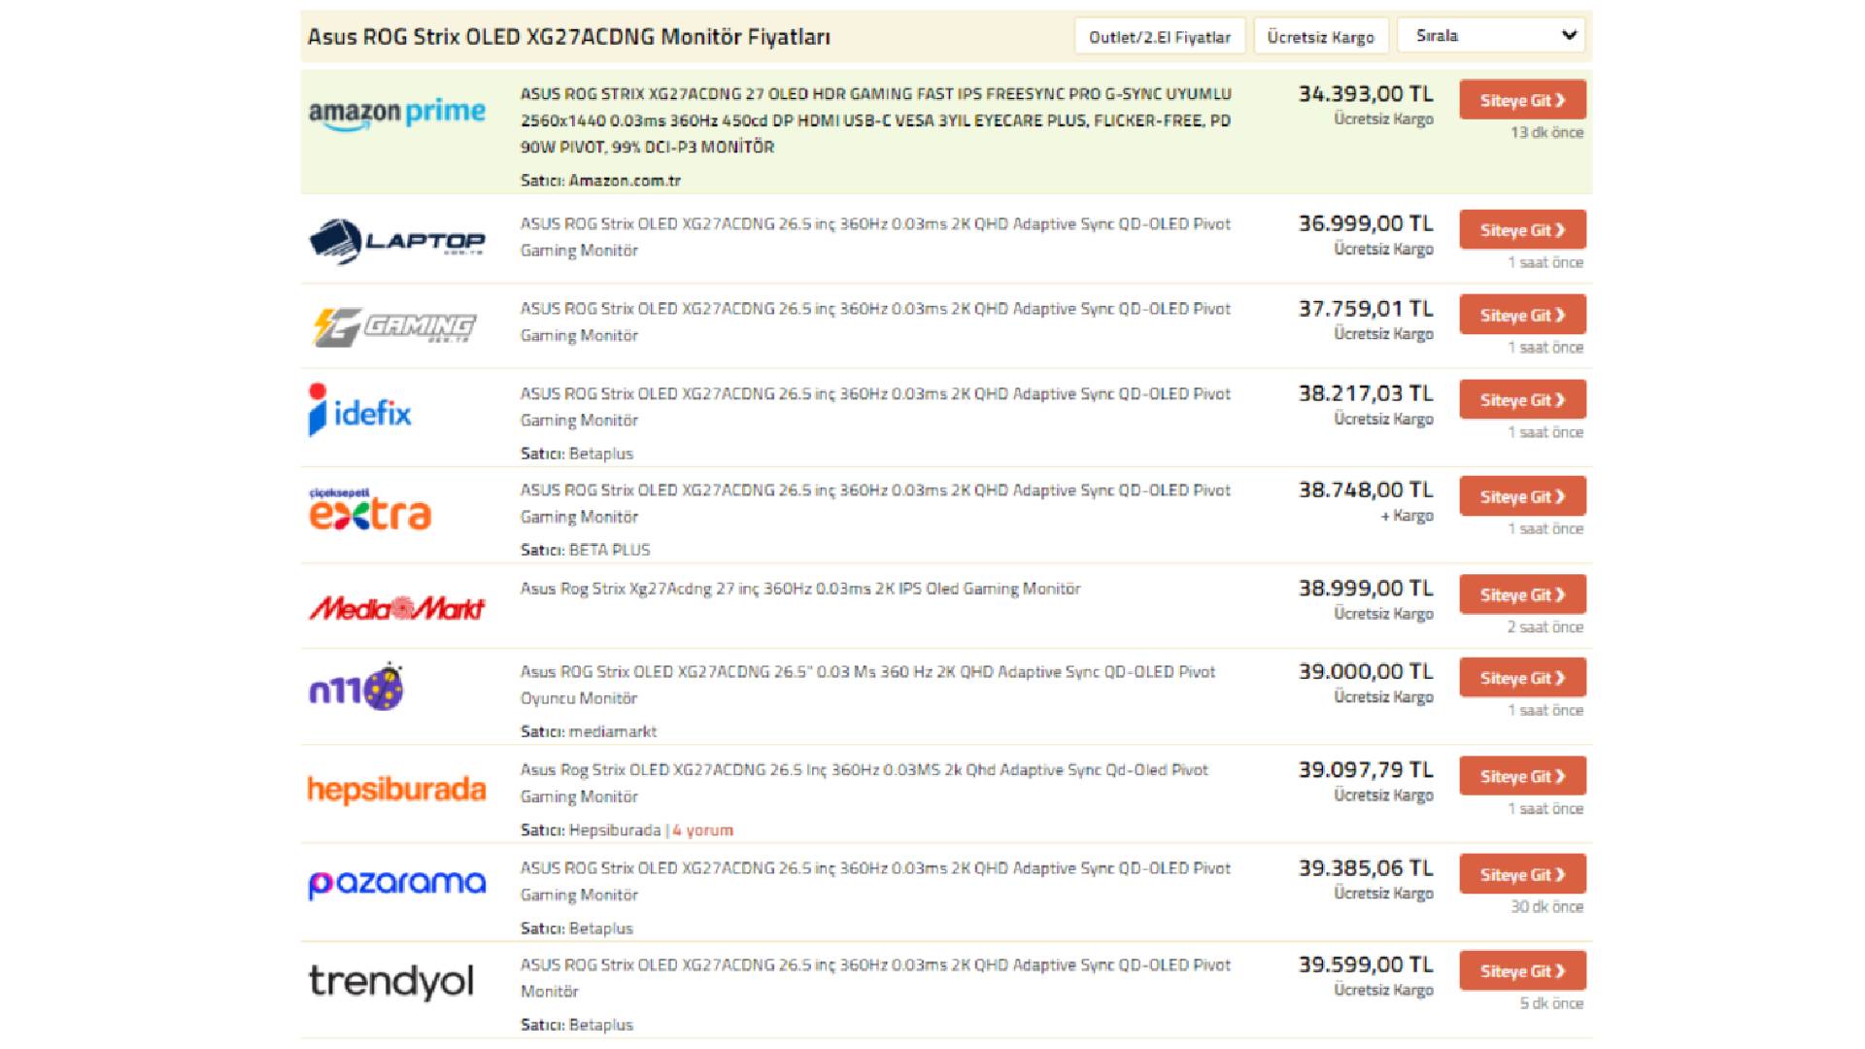The width and height of the screenshot is (1865, 1049).
Task: Select the price 34.393,00 TL
Action: pos(1366,94)
